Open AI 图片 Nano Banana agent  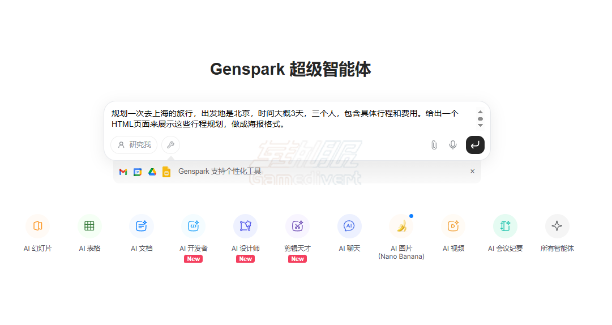[401, 226]
